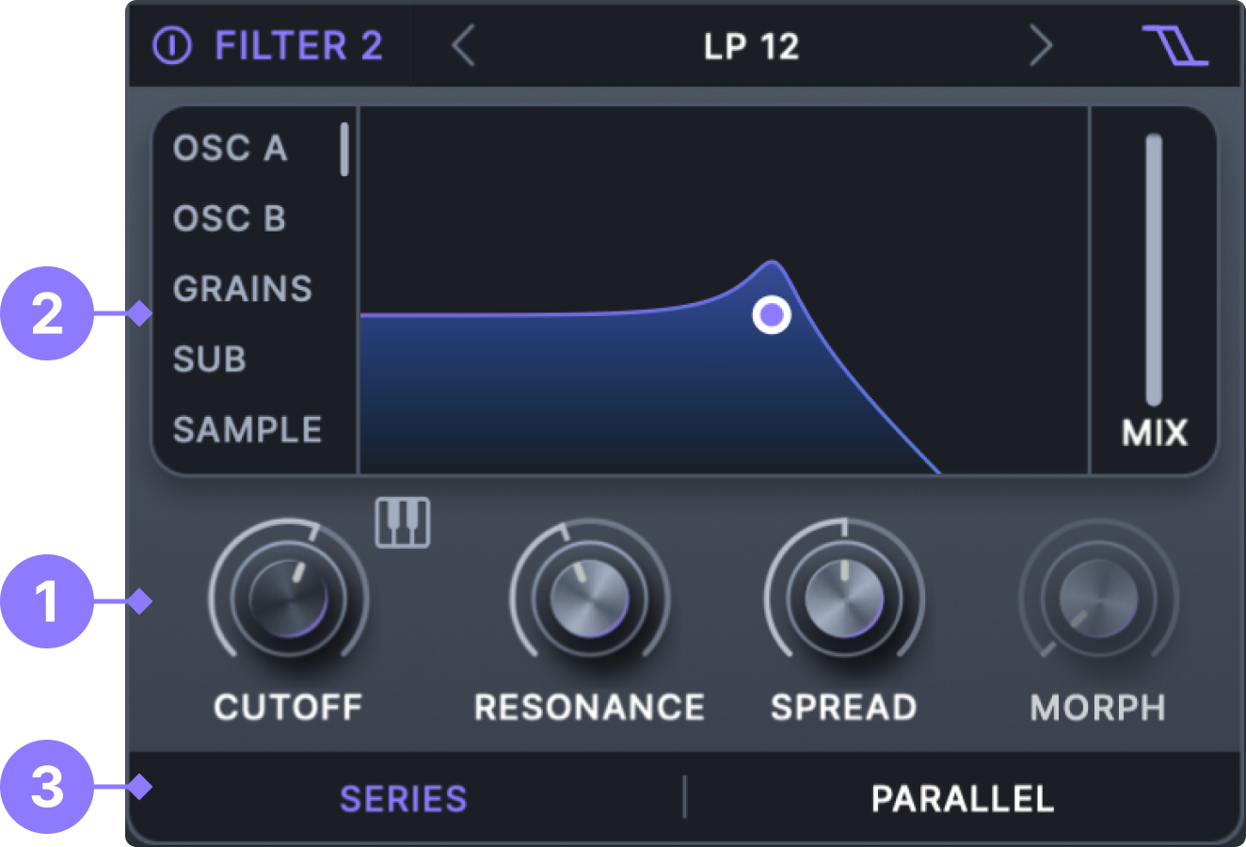Enable OSC A filter input
Screen dimensions: 1246x847
pyautogui.click(x=230, y=149)
